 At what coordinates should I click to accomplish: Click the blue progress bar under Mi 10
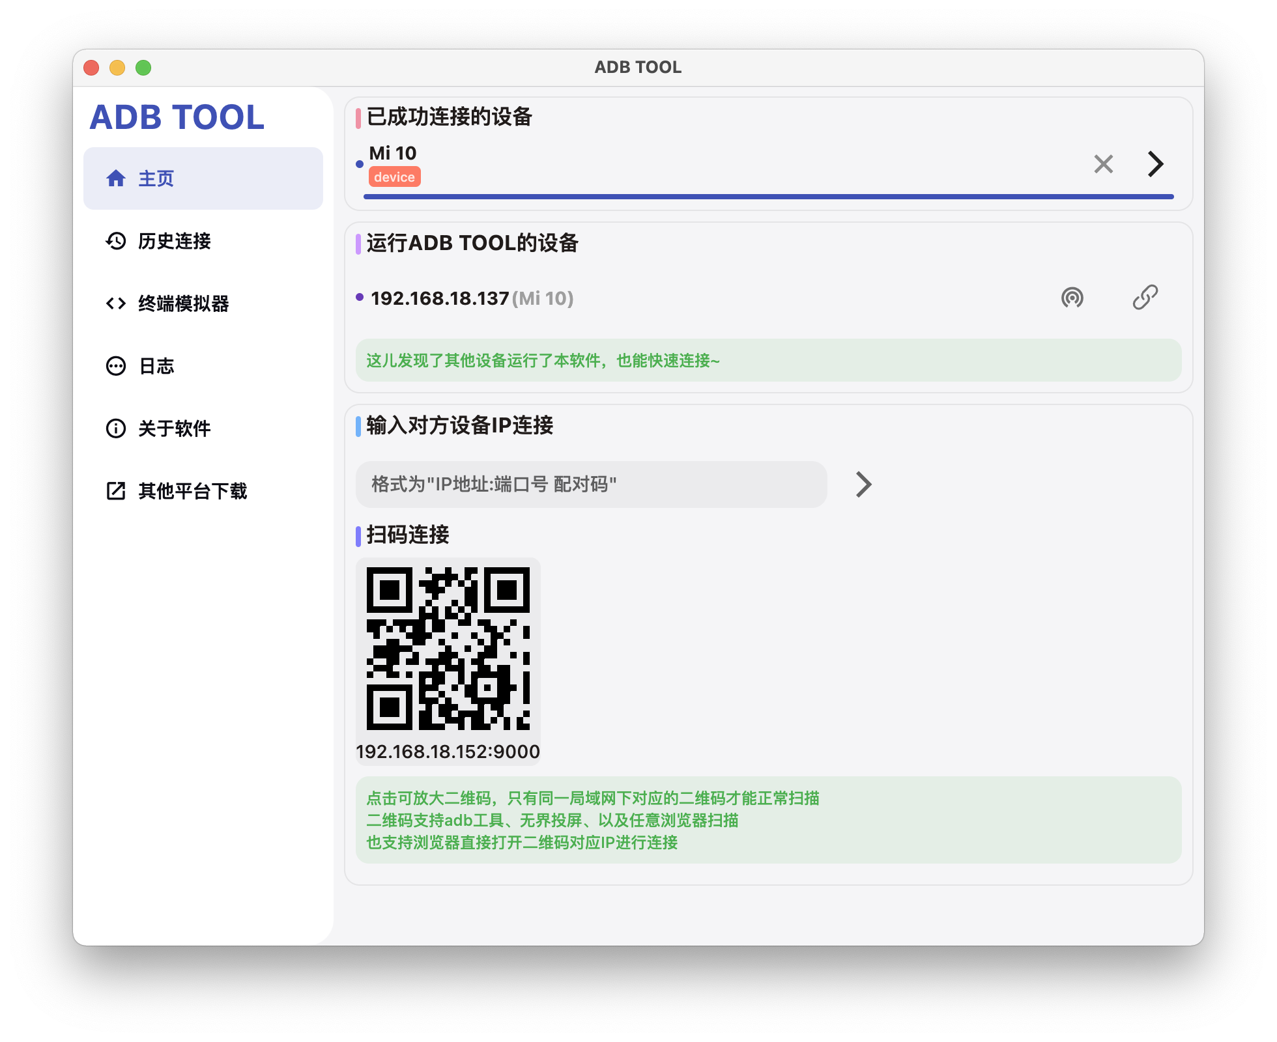pyautogui.click(x=768, y=196)
